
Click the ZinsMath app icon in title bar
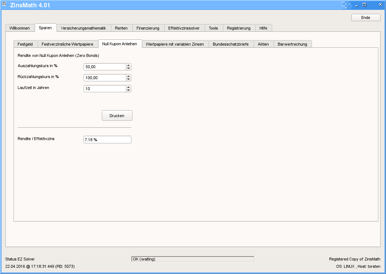tap(4, 4)
